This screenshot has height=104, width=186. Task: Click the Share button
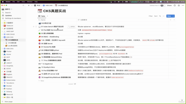click(x=169, y=5)
